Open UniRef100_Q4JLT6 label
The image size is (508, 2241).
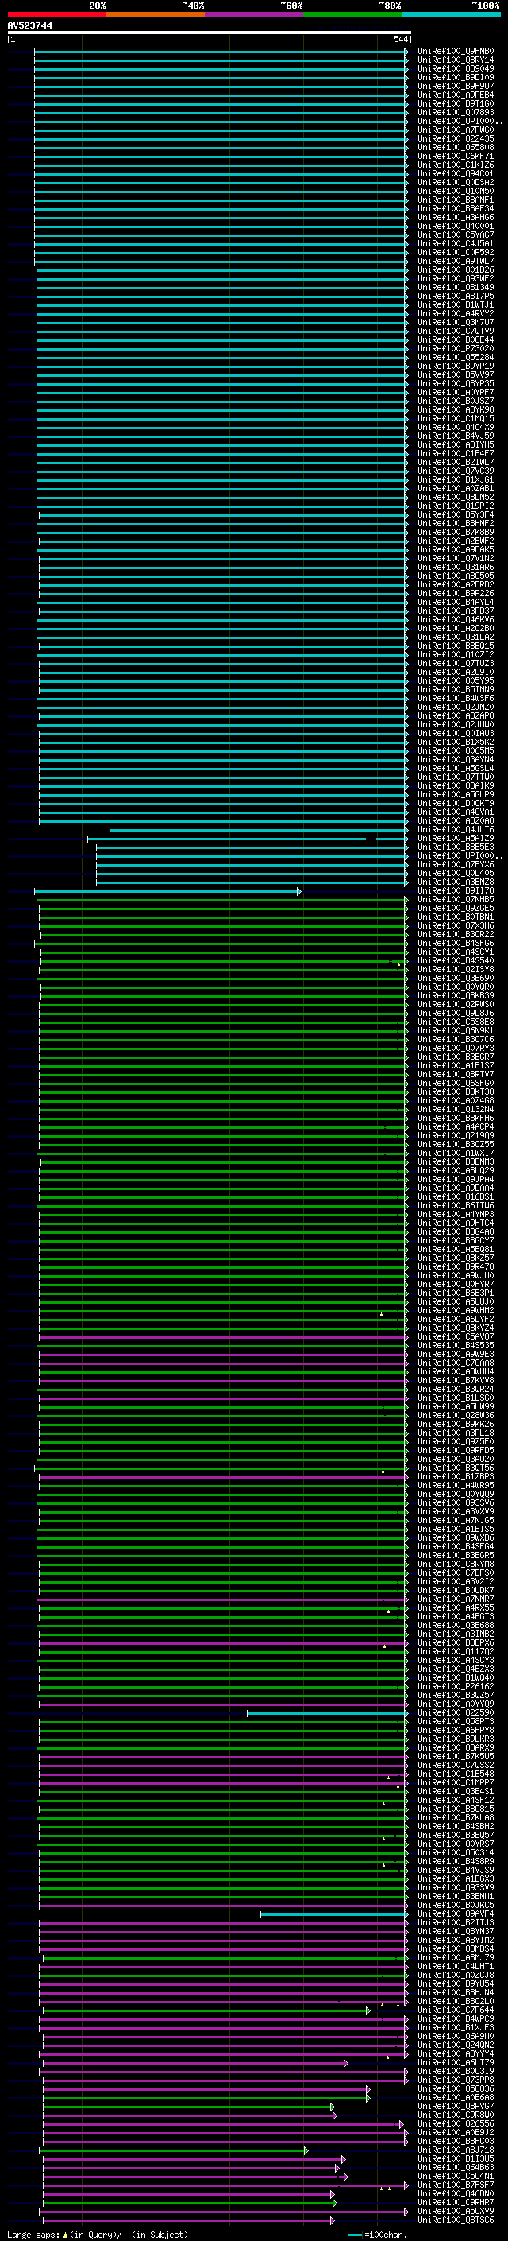pyautogui.click(x=455, y=830)
